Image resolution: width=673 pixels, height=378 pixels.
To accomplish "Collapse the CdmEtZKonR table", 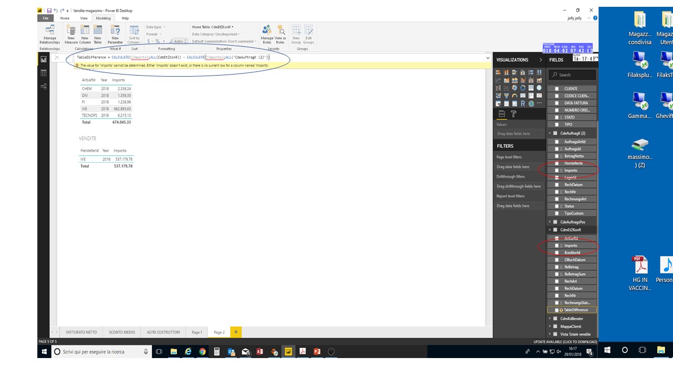I will pos(550,229).
